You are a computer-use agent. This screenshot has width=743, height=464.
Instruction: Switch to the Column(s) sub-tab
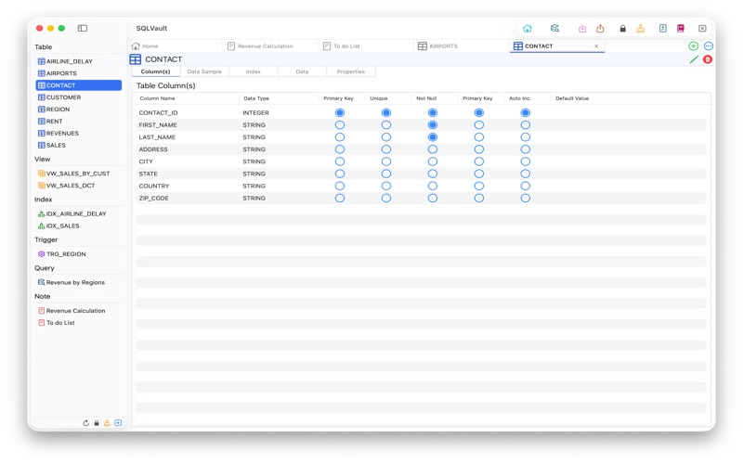155,71
